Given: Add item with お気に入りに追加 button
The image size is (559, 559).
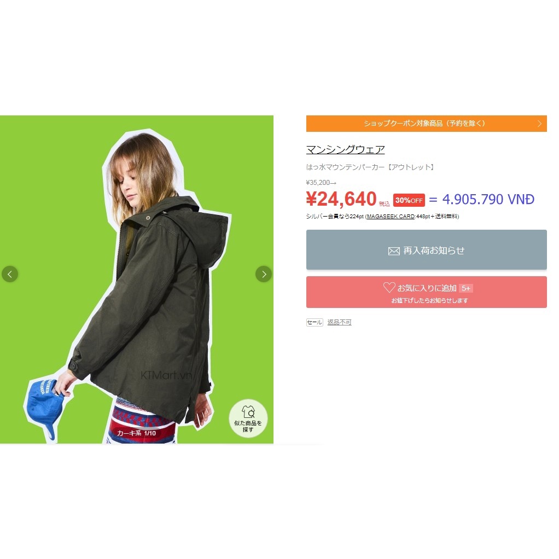Looking at the screenshot, I should click(x=427, y=292).
